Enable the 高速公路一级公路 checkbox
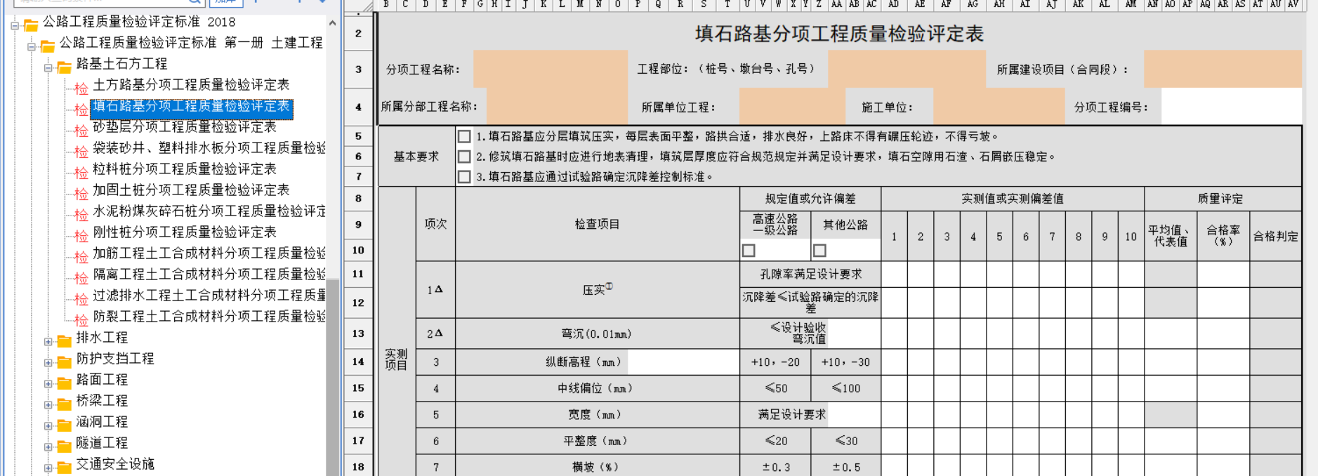 pos(749,251)
